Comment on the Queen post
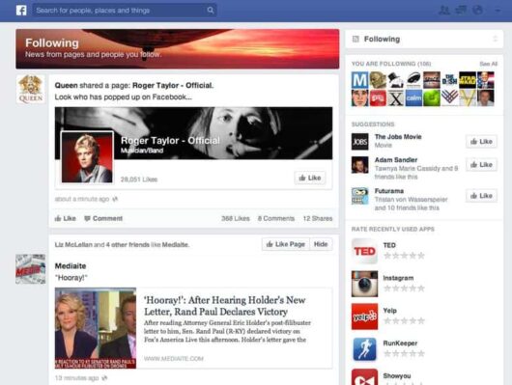This screenshot has width=512, height=385. [103, 218]
